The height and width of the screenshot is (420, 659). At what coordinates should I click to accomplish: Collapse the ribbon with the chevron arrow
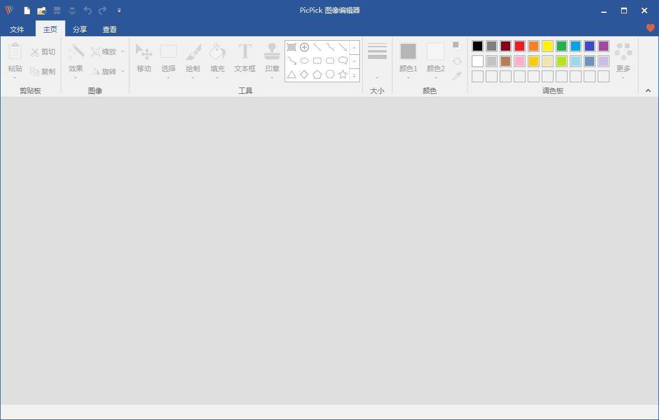[648, 90]
